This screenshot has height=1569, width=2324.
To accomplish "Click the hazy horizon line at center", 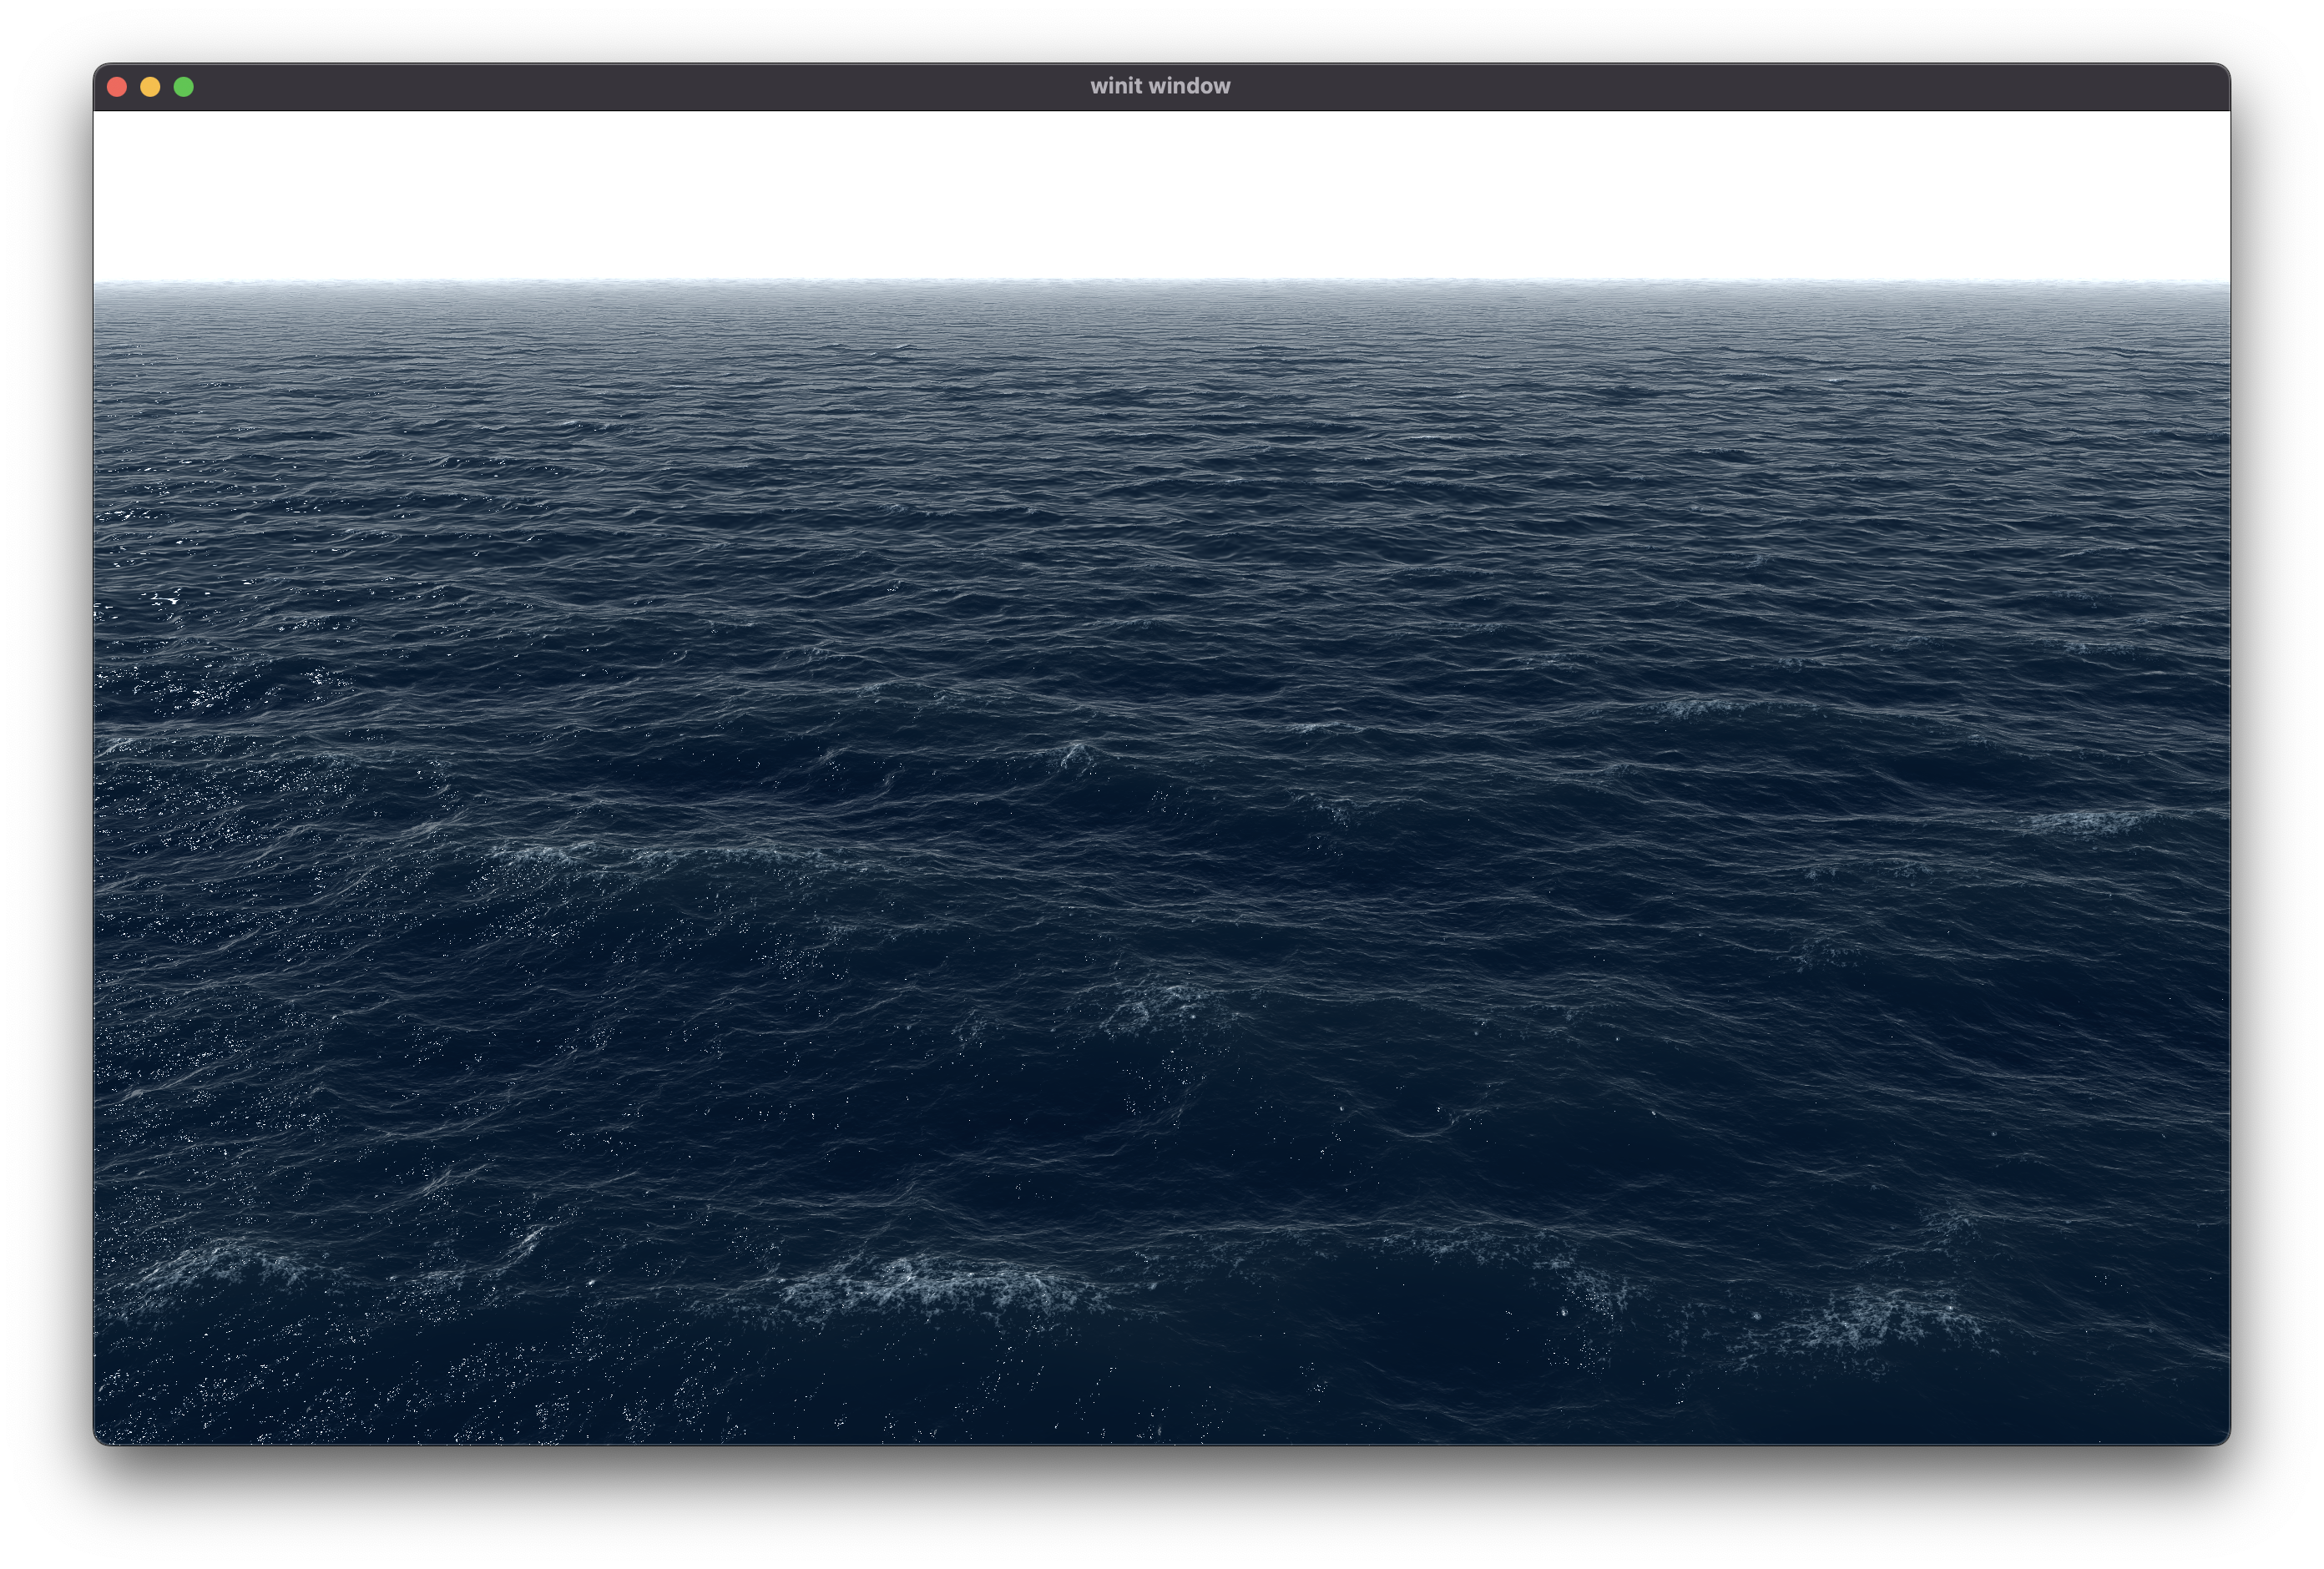I will coord(1160,284).
